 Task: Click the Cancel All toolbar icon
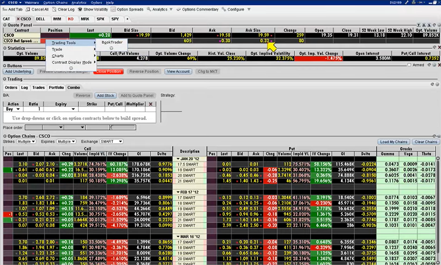[28, 9]
